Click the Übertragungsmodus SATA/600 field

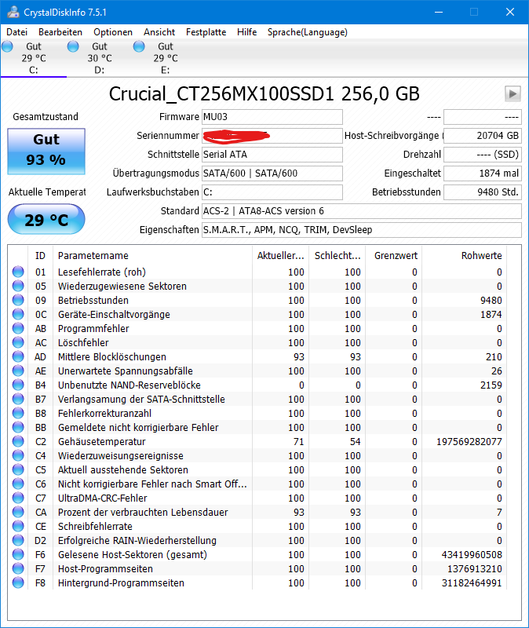[x=272, y=173]
